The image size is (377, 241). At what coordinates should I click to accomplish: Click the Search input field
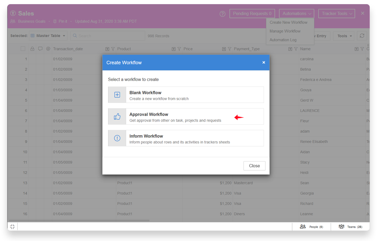[108, 35]
